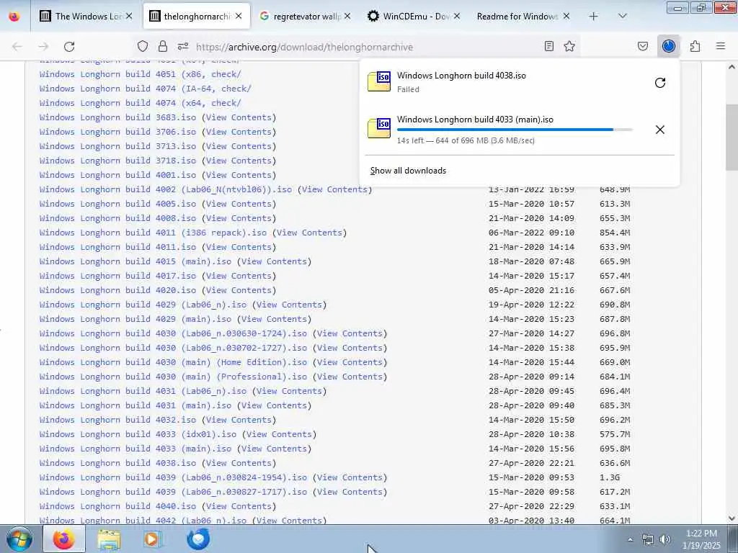Click the padlock site security icon
Screen dimensions: 738x553
click(163, 47)
